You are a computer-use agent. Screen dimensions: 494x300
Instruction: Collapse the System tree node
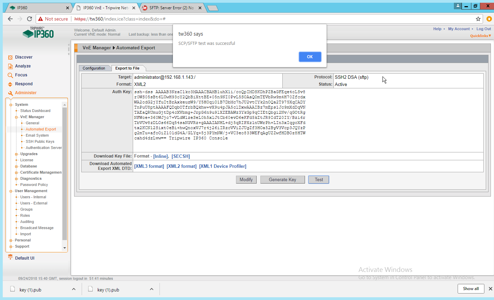[x=11, y=105]
